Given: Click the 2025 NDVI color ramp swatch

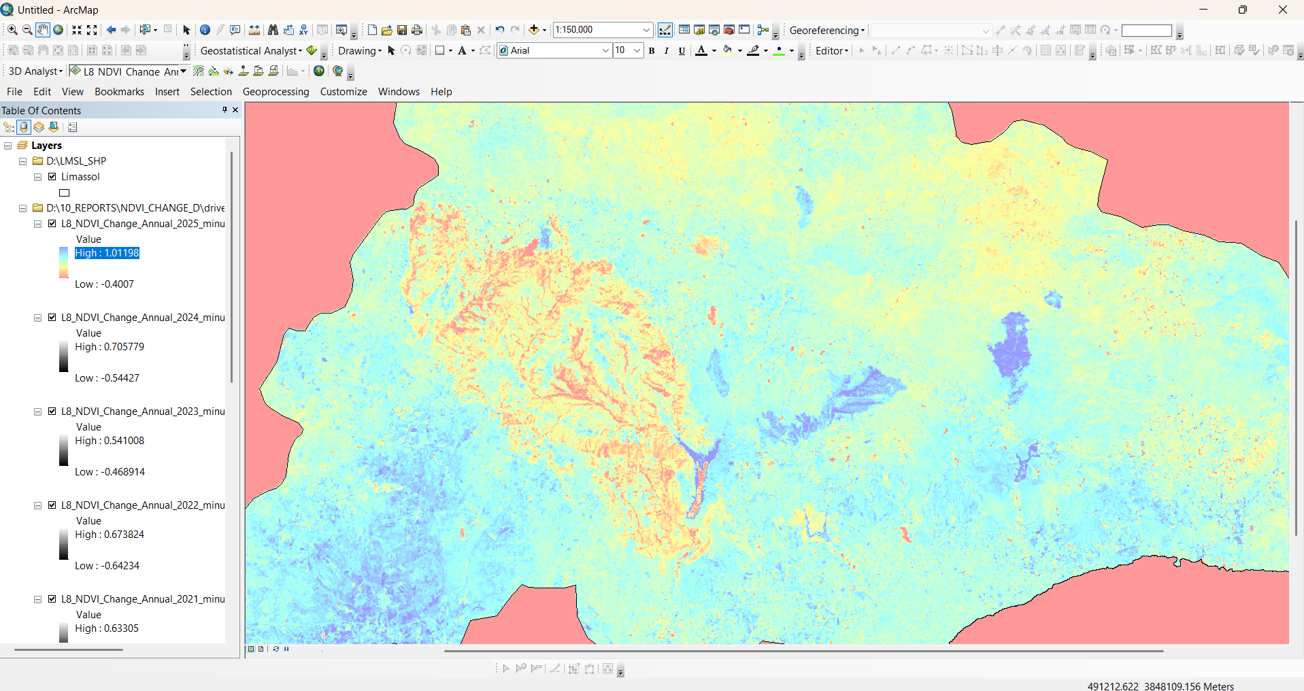Looking at the screenshot, I should (63, 263).
